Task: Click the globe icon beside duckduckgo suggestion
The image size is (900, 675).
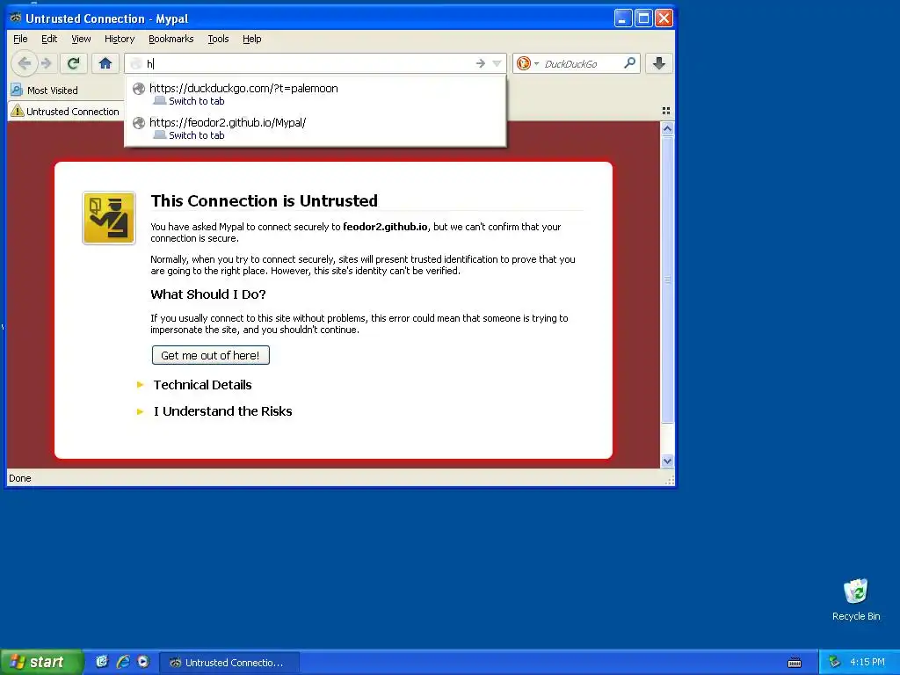Action: [138, 89]
